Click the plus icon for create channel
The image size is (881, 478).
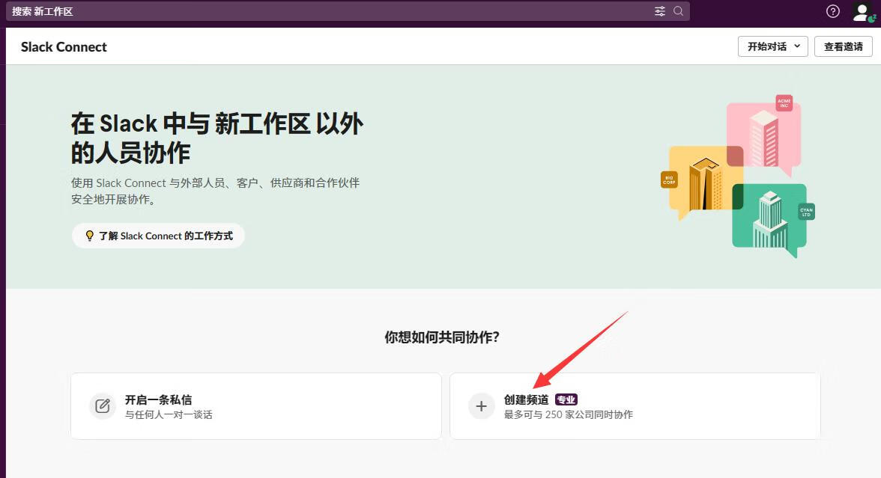pos(482,406)
